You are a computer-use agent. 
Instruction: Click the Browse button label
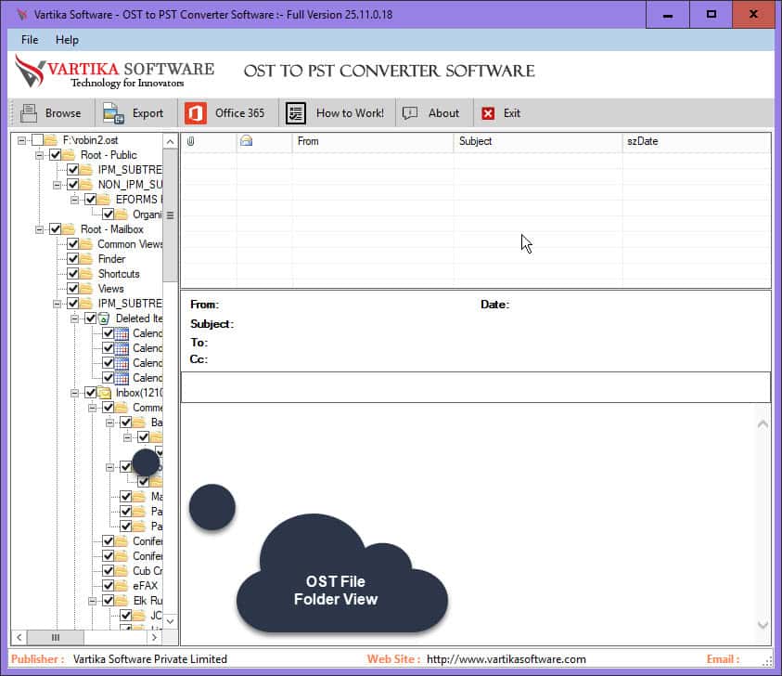pos(63,113)
